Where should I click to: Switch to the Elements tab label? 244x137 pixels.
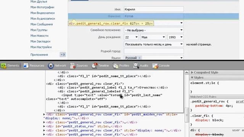point(13,65)
